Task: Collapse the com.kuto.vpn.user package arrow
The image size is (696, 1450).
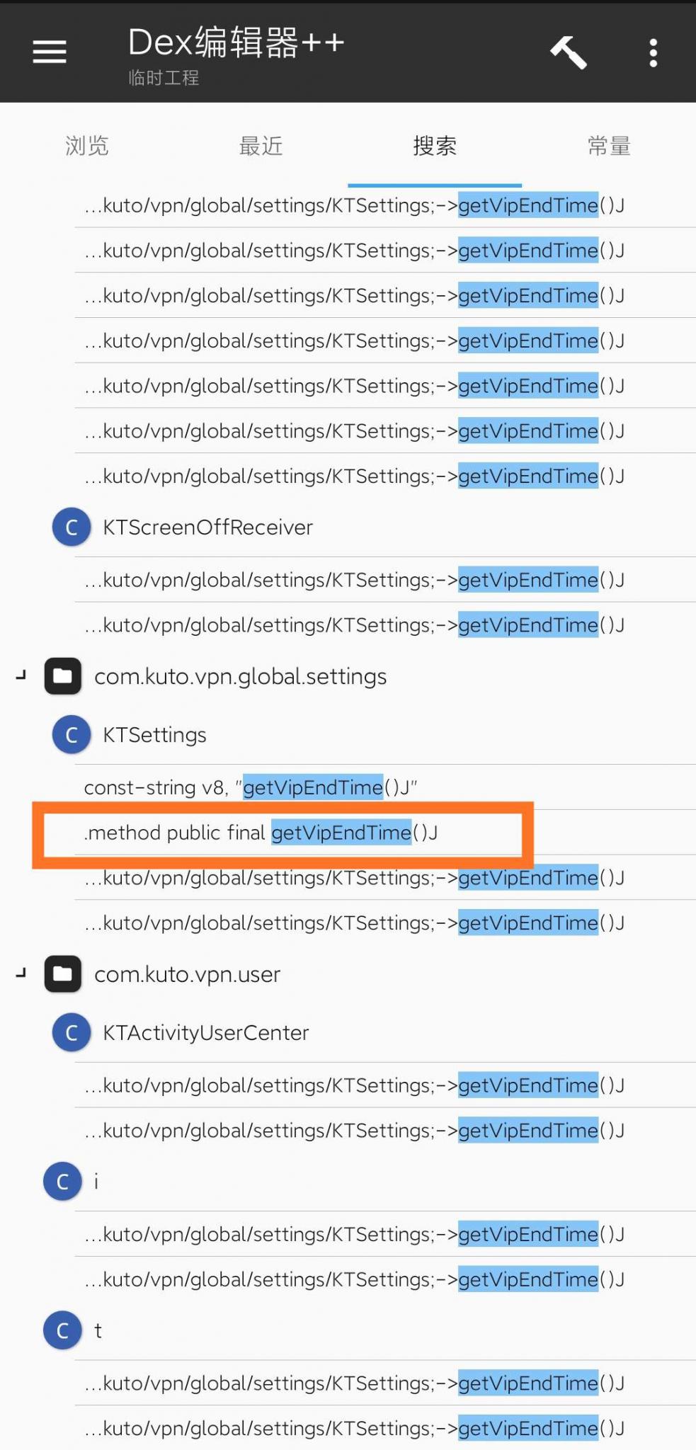Action: [21, 974]
